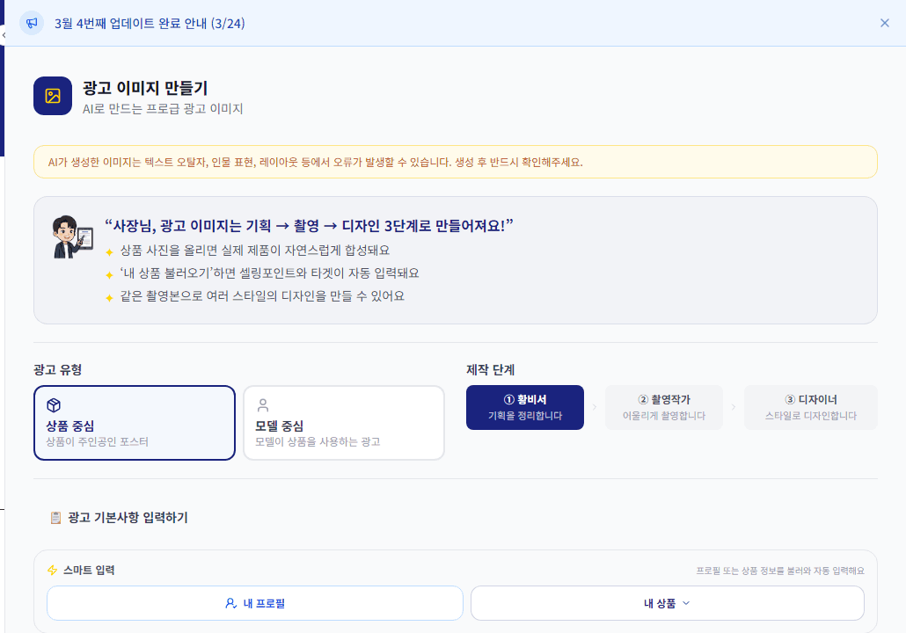This screenshot has width=906, height=633.
Task: Click the yellow picture icon beside 광고 이미지 만들기
Action: tap(52, 96)
